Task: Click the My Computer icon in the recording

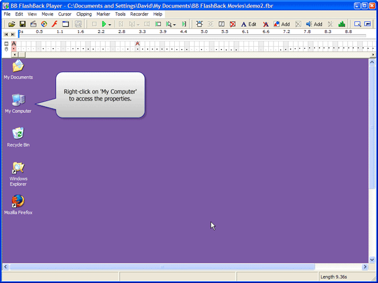Action: [18, 103]
